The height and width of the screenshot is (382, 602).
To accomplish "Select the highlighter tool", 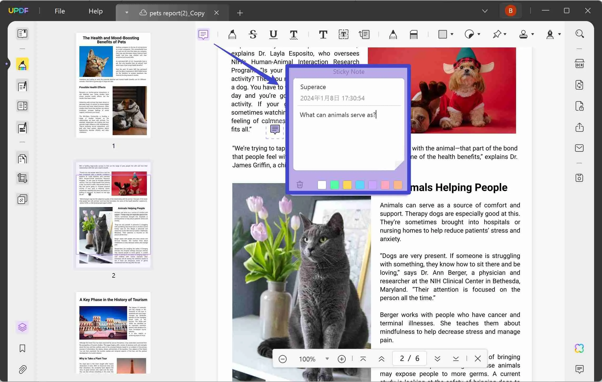I will (x=232, y=34).
